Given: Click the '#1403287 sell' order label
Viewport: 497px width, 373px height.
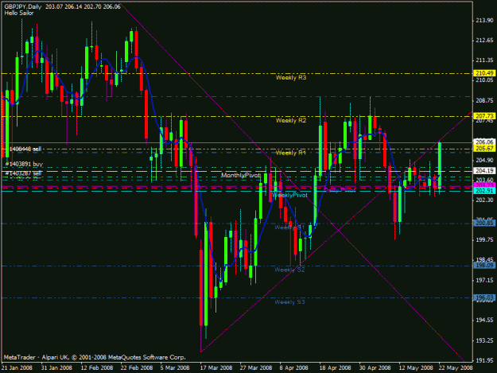Looking at the screenshot, I should (x=23, y=173).
